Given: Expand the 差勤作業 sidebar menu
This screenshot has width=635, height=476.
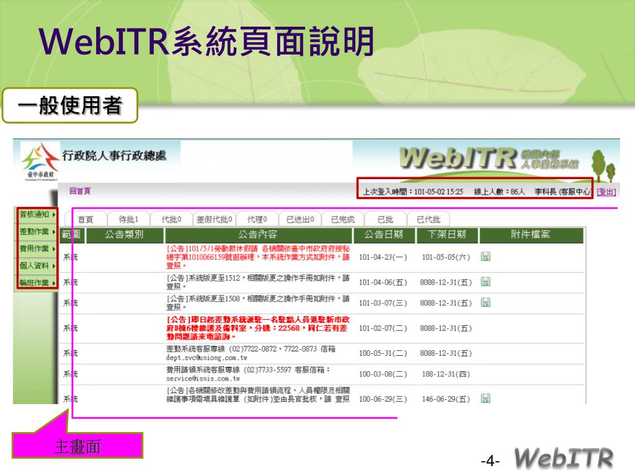Looking at the screenshot, I should click(37, 232).
